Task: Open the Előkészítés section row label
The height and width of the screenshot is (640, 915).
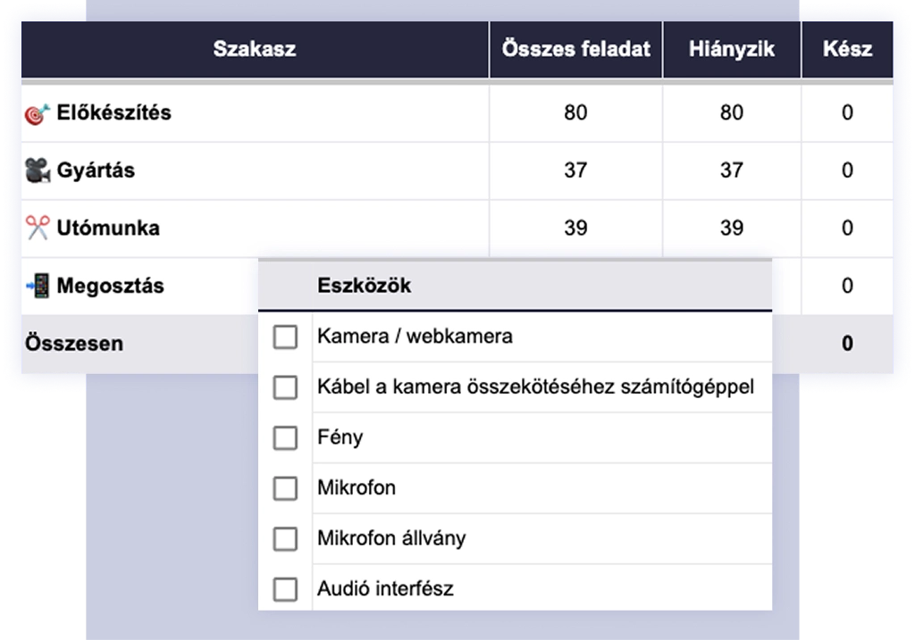Action: click(113, 113)
